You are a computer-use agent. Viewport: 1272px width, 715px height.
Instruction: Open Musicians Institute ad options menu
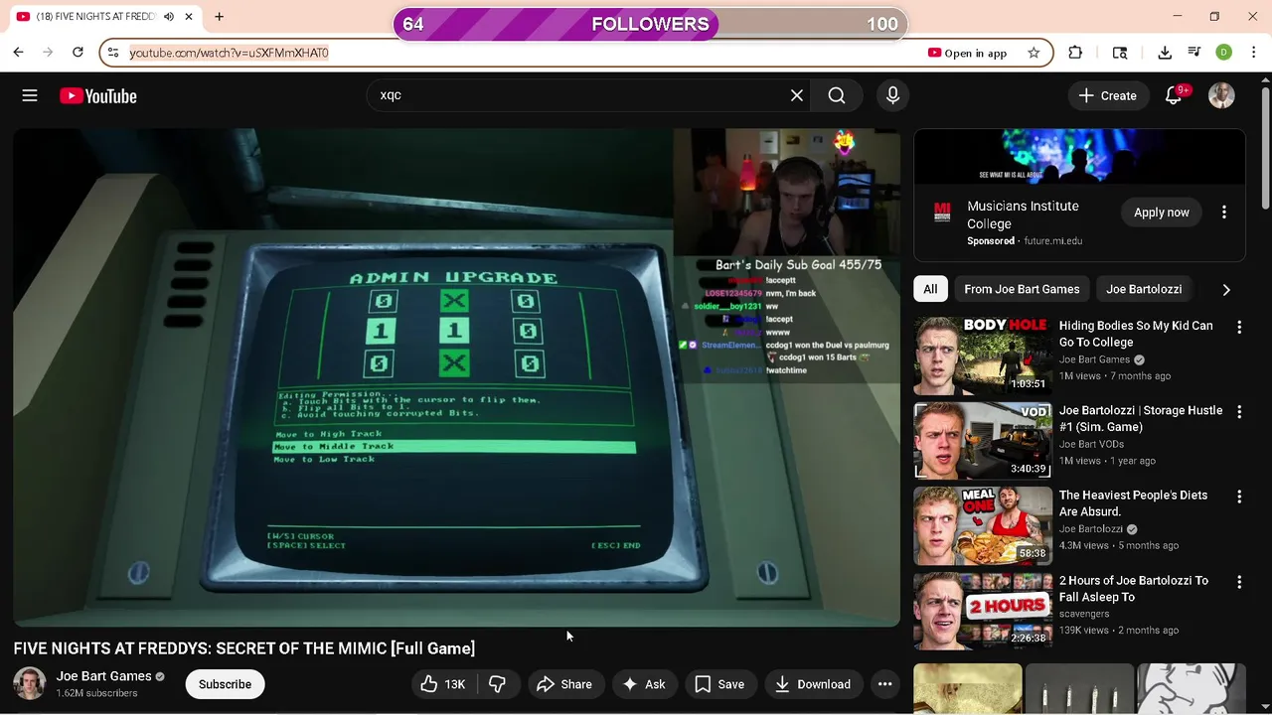click(x=1224, y=213)
